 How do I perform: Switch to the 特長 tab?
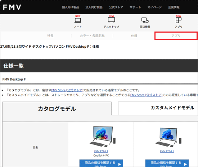tap(50, 36)
